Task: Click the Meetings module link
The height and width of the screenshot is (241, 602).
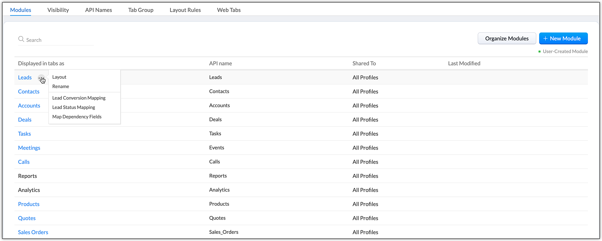Action: coord(29,148)
